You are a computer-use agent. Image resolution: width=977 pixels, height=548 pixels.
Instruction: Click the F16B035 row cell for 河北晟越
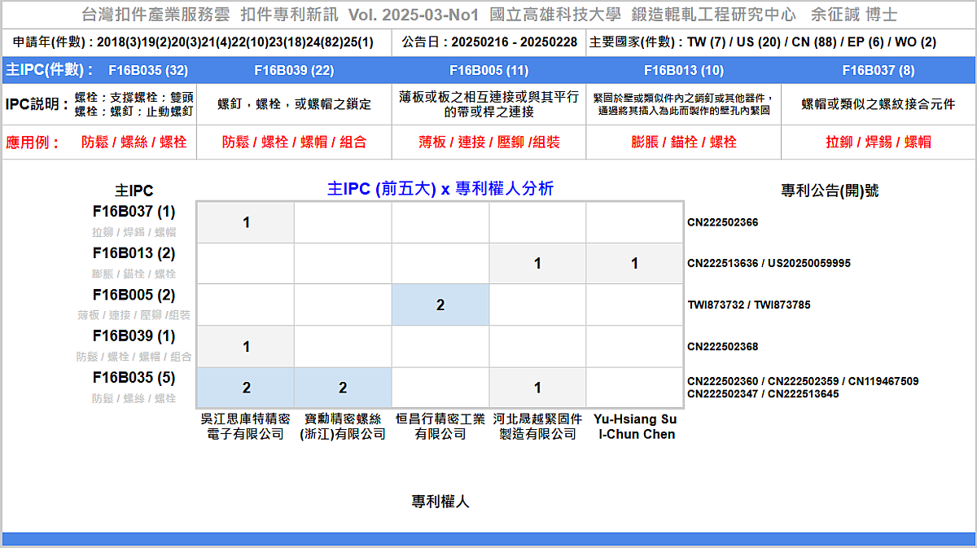tap(537, 387)
